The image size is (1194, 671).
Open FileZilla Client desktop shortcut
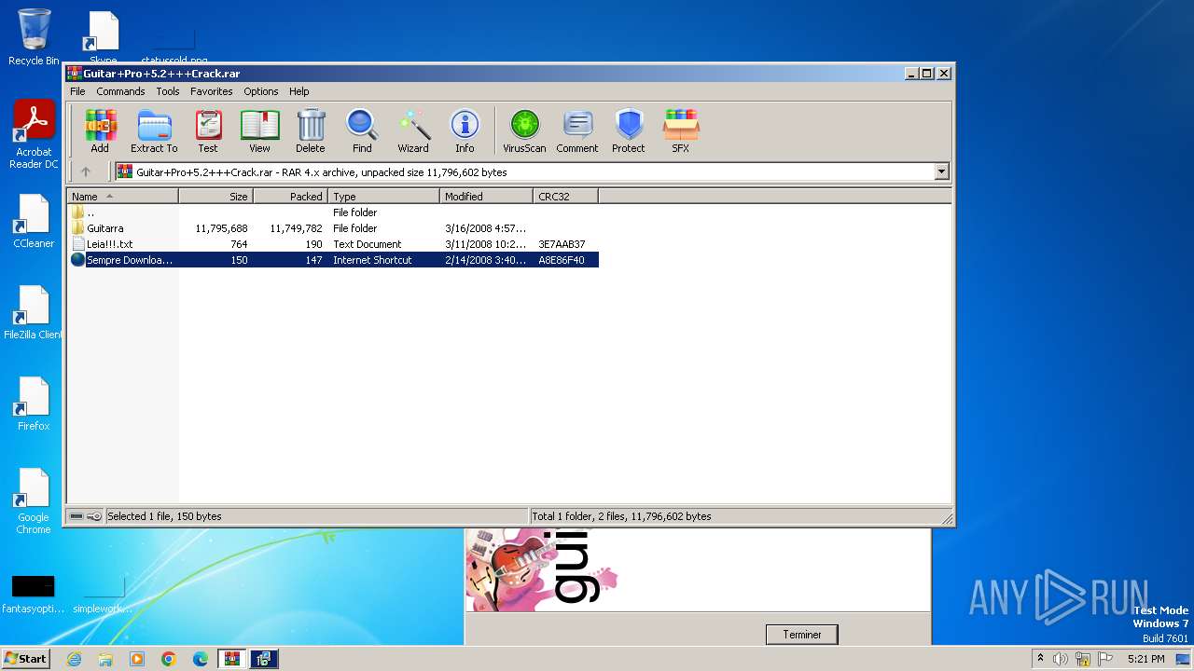34,313
